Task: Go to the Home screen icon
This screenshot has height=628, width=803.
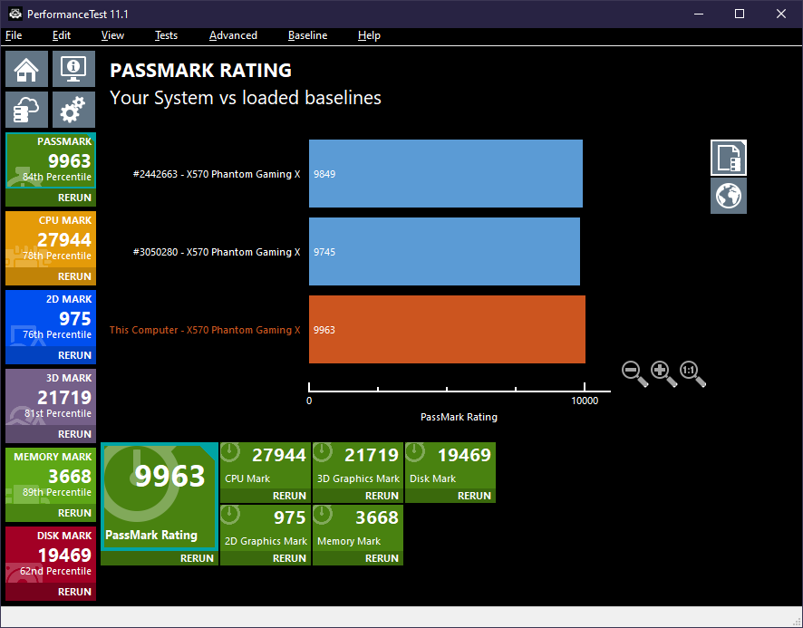Action: tap(26, 69)
